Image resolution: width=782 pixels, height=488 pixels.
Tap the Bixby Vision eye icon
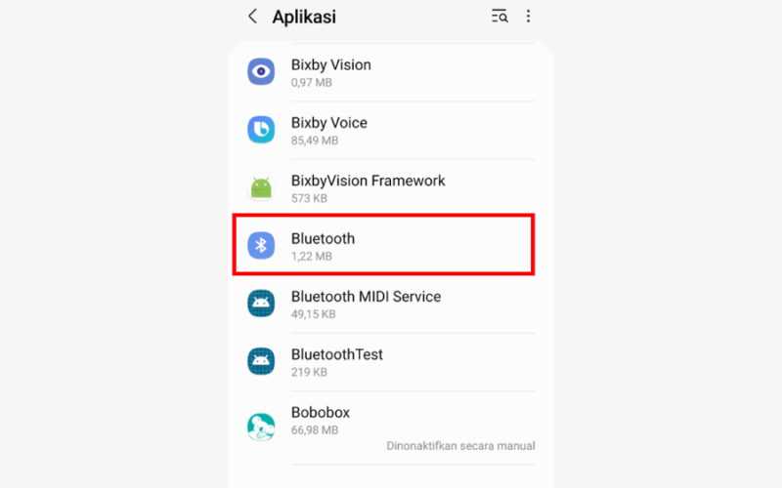tap(261, 71)
